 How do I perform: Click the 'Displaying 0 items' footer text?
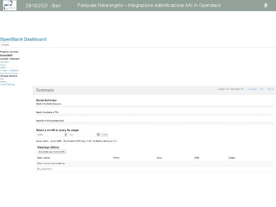(45, 169)
